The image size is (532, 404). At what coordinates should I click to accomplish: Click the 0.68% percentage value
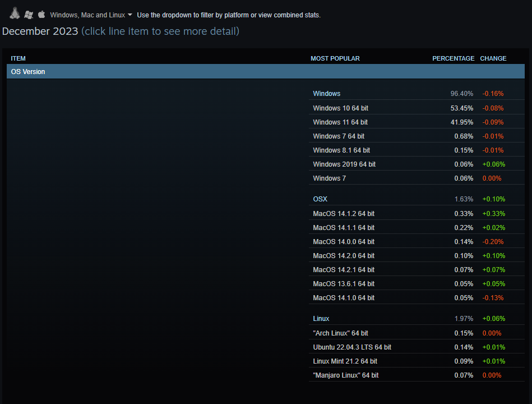pyautogui.click(x=464, y=136)
